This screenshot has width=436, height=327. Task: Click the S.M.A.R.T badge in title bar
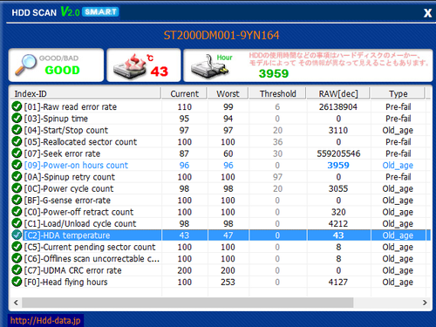pos(101,12)
